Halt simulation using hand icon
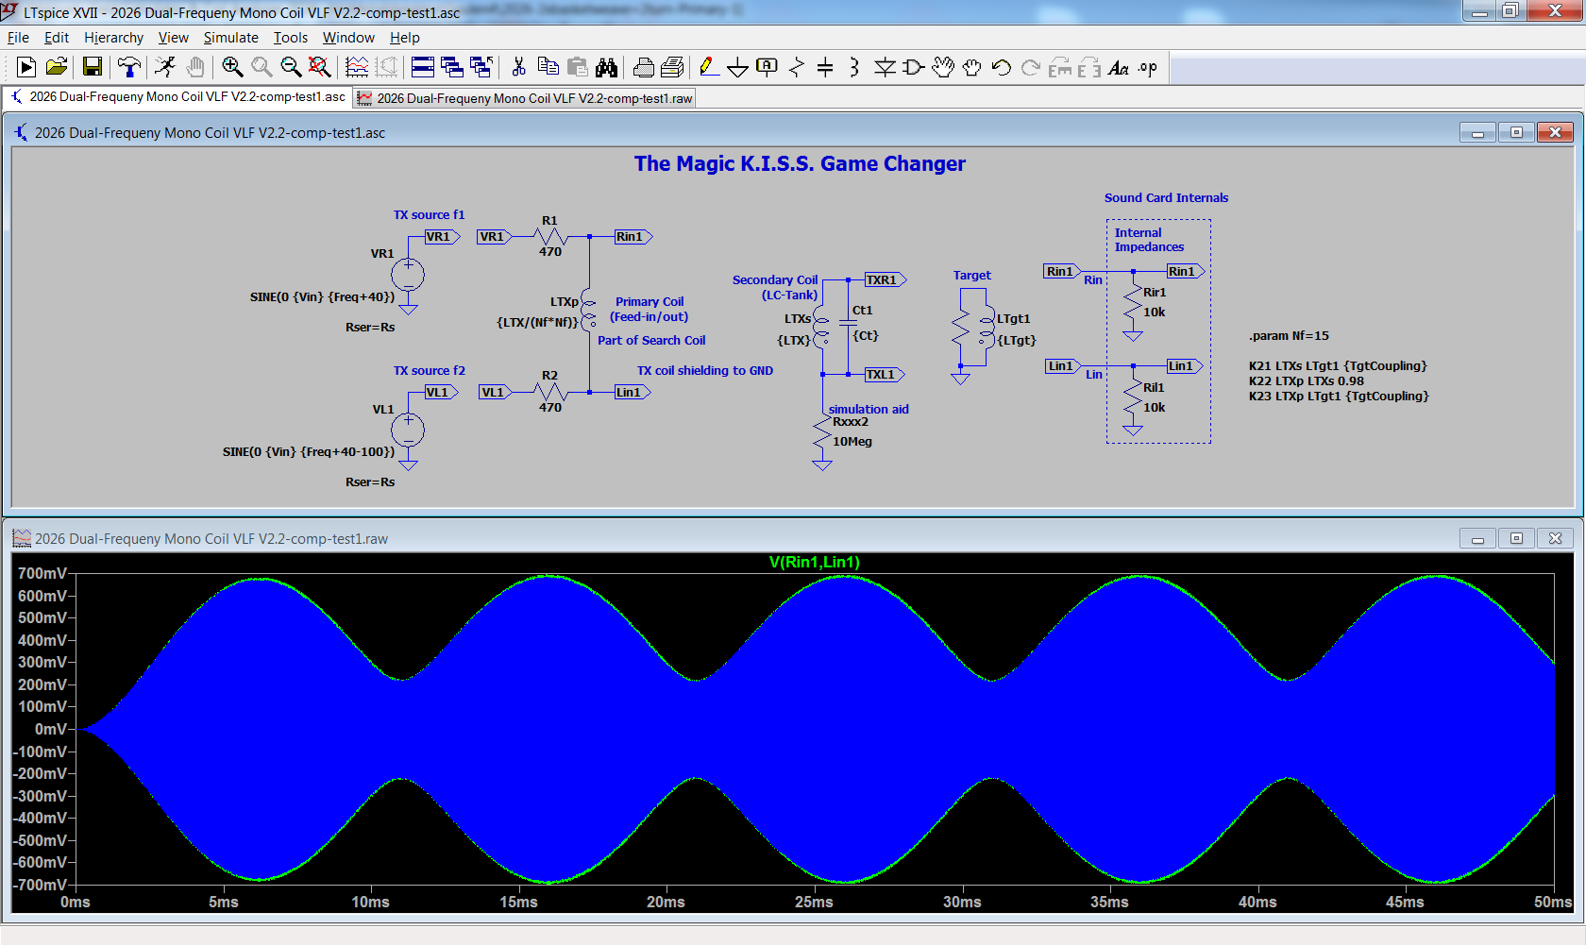The height and width of the screenshot is (946, 1586). point(195,67)
